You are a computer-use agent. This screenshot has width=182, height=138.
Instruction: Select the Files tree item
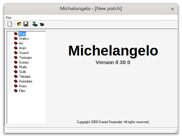pos(22,91)
